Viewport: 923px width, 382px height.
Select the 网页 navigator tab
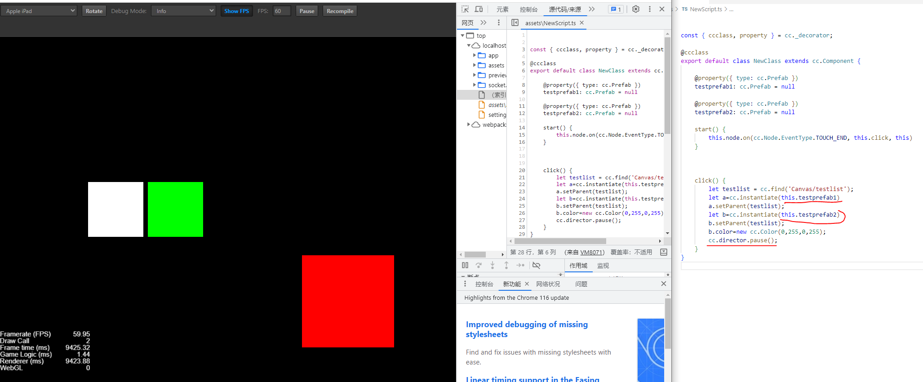click(x=468, y=23)
